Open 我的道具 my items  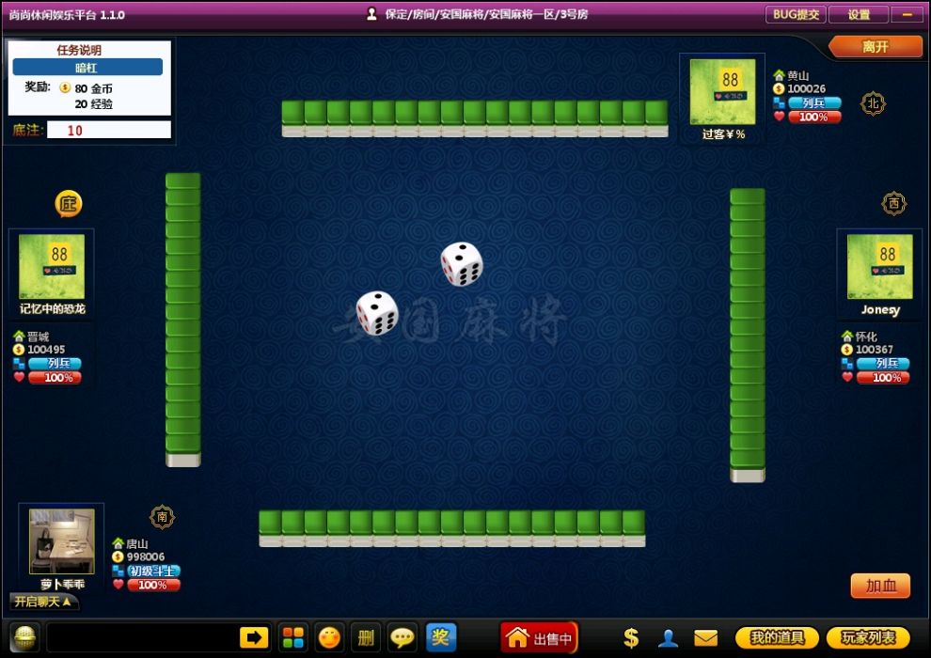click(x=777, y=638)
